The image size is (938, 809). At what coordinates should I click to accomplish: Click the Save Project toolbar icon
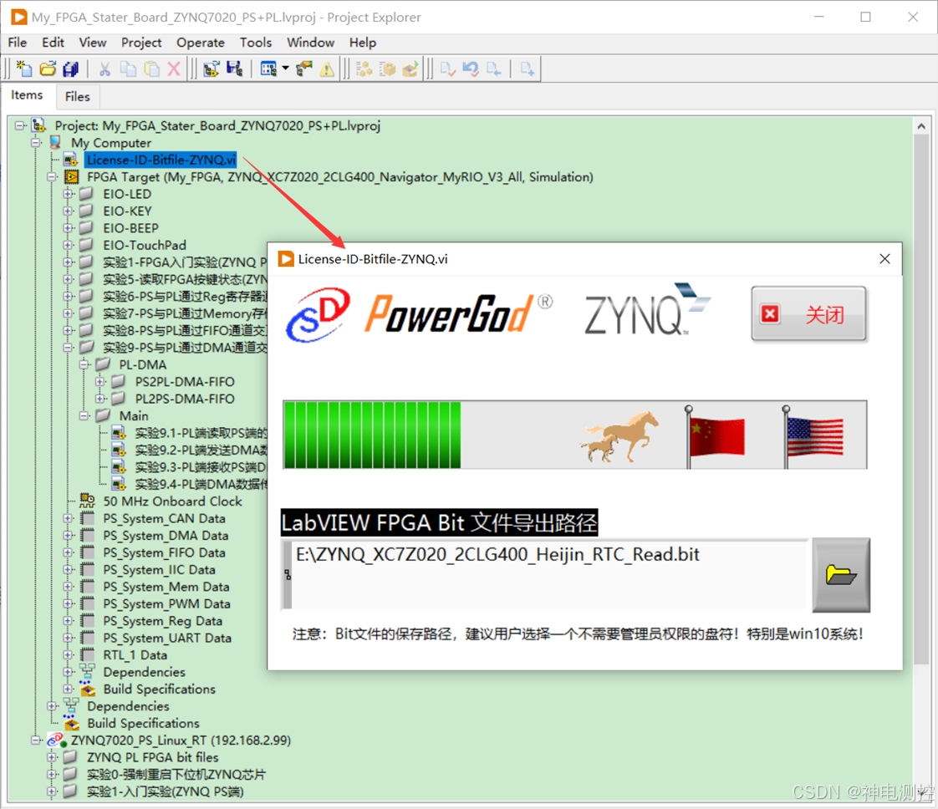click(x=234, y=69)
